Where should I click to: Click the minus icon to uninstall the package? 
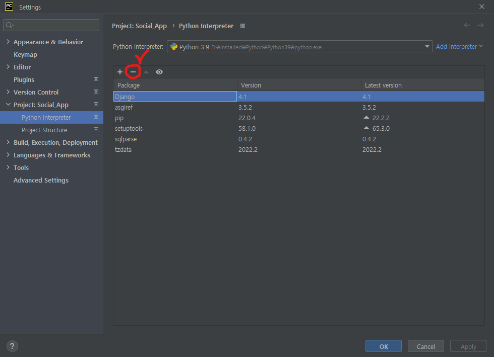click(133, 72)
